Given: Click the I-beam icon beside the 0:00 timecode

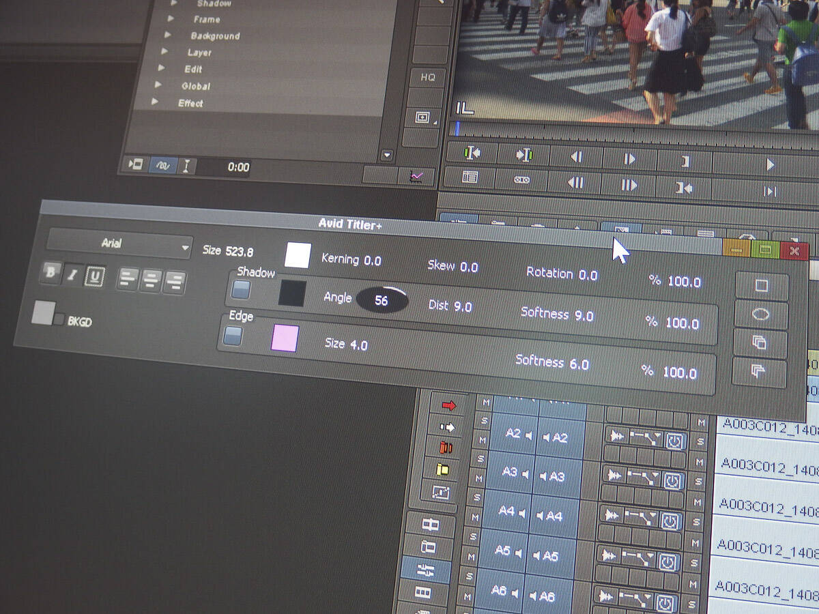Looking at the screenshot, I should [186, 167].
